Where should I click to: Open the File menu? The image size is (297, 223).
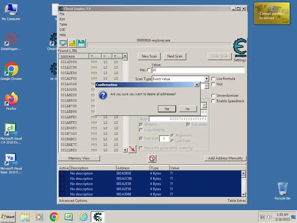click(x=62, y=14)
